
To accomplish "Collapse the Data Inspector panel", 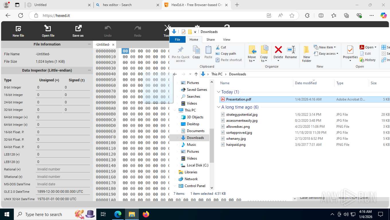I will pyautogui.click(x=89, y=70).
